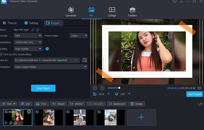The width and height of the screenshot is (204, 130).
Task: Click the add clip plus placeholder
Action: tap(141, 117)
